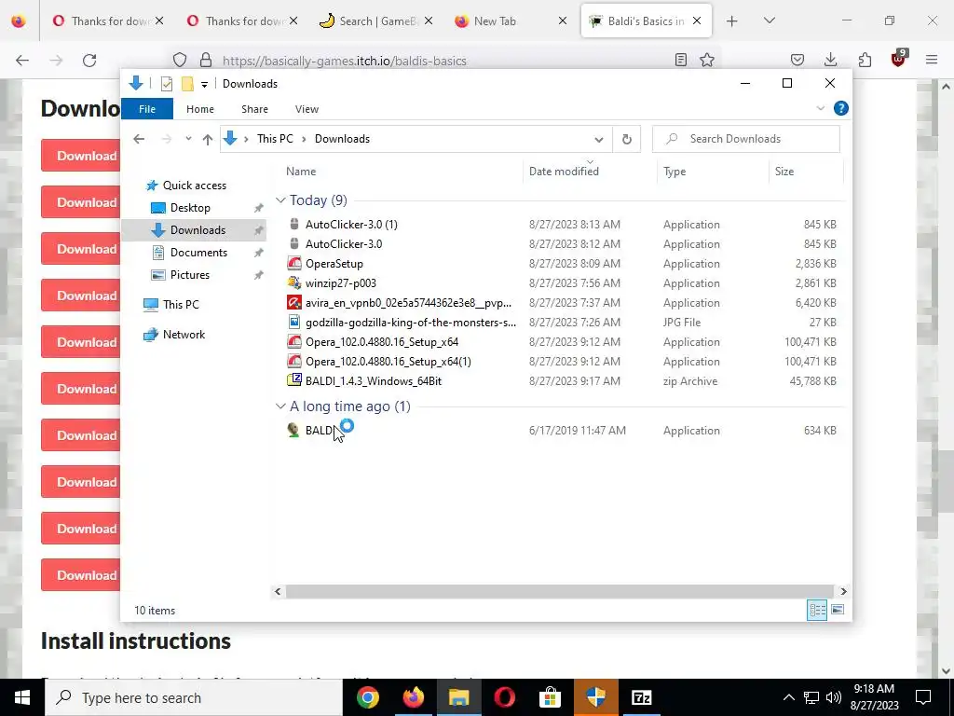The image size is (954, 716).
Task: Select the winzip27-p003 installer icon
Action: [x=294, y=283]
